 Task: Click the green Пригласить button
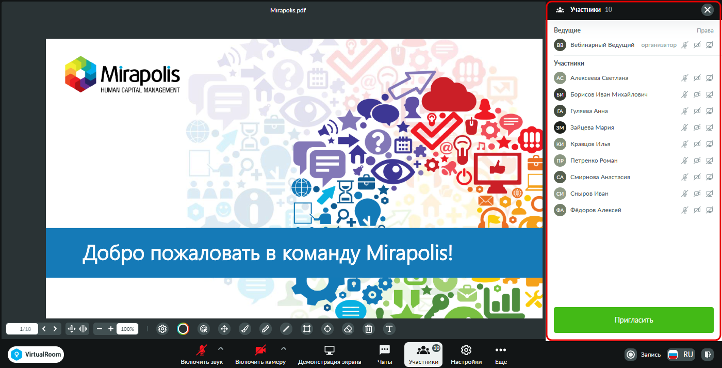click(x=634, y=320)
